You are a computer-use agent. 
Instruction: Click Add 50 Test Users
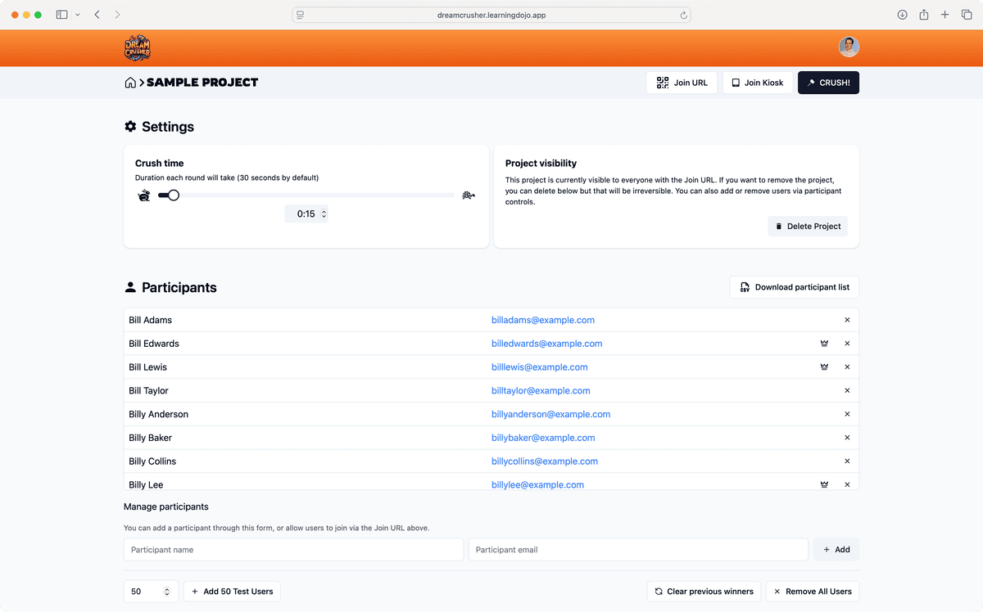232,592
